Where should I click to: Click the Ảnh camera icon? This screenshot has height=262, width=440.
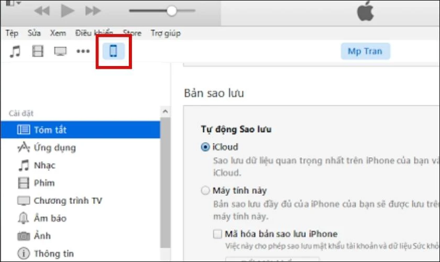point(23,236)
